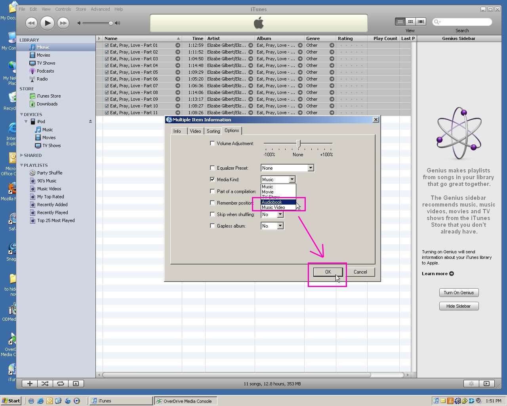Check Part of a compilation checkbox
This screenshot has height=406, width=507.
pos(212,191)
